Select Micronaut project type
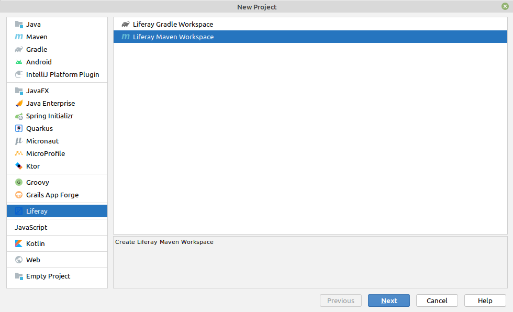This screenshot has width=513, height=312. pos(57,141)
